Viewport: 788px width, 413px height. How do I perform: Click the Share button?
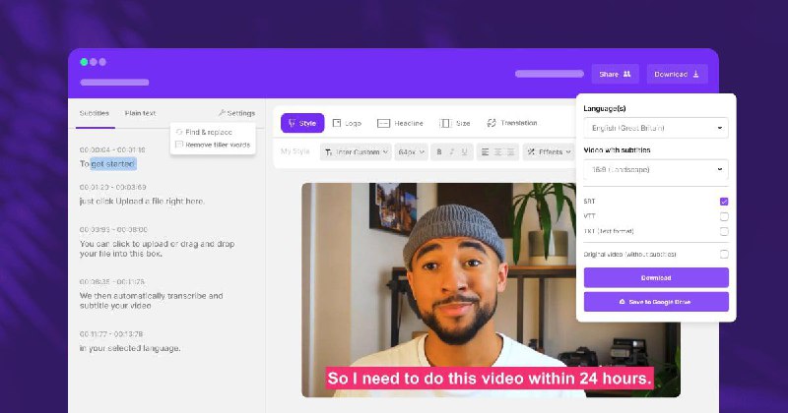point(615,74)
